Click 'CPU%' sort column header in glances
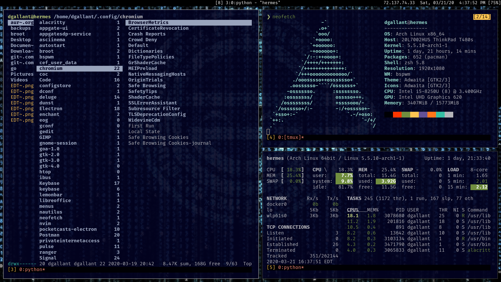Viewport: 501px width, 282px height. 353,210
